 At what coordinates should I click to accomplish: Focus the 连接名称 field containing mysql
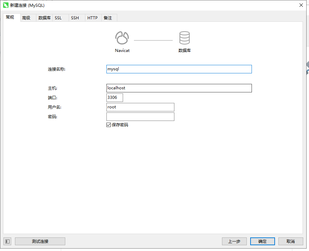coord(179,69)
